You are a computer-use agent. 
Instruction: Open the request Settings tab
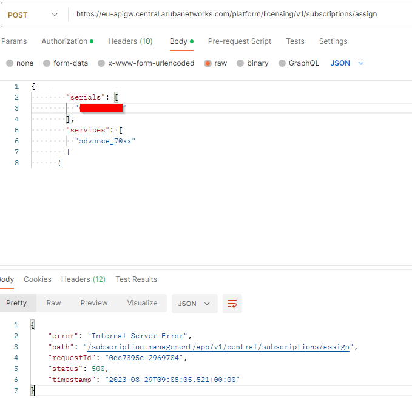point(333,41)
